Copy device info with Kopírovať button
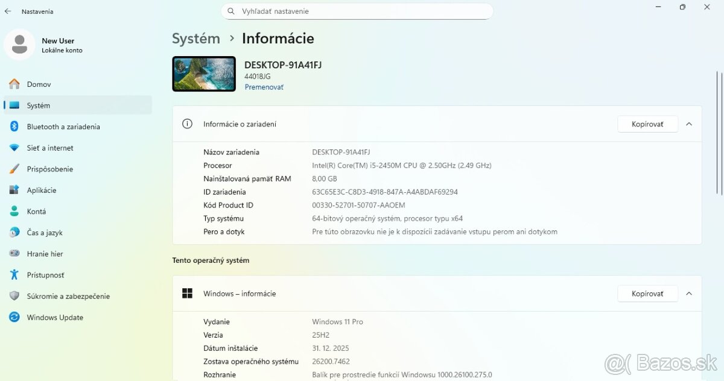 pos(647,124)
